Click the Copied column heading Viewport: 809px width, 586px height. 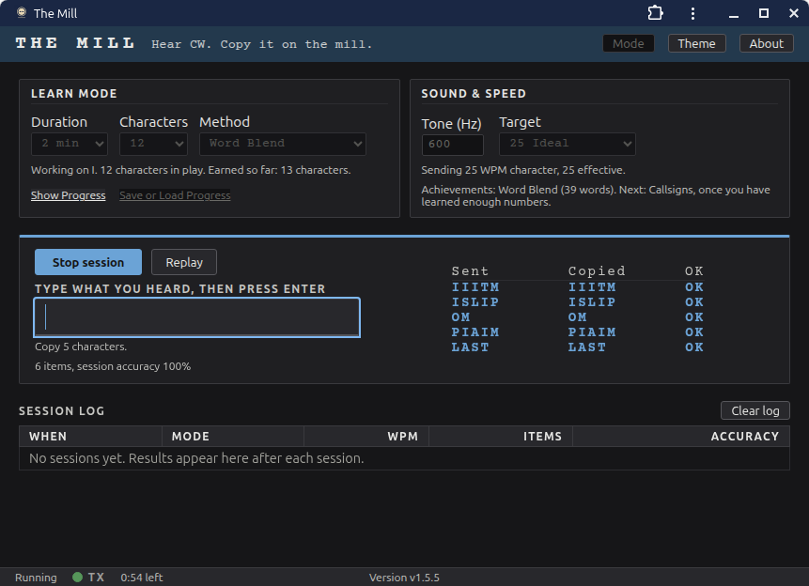pos(597,270)
